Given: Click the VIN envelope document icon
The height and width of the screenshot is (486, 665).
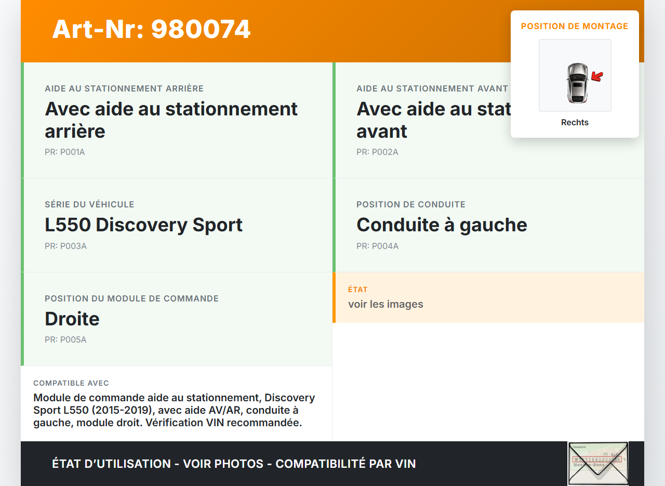Looking at the screenshot, I should pos(597,463).
